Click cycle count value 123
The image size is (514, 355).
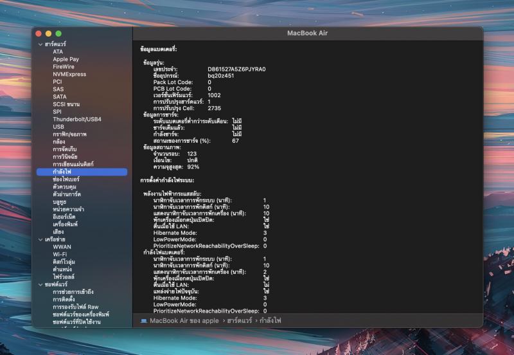tap(191, 154)
